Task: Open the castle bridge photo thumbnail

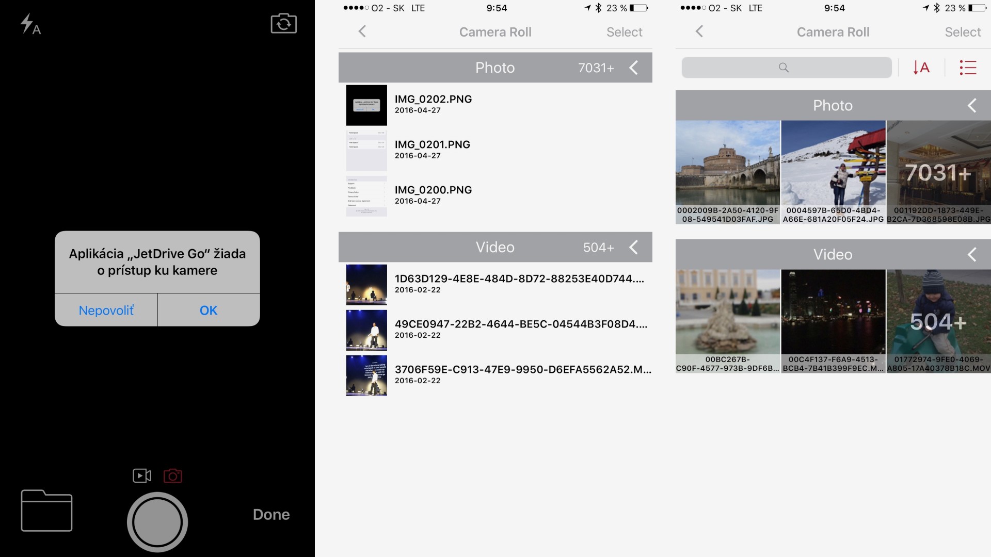Action: coord(727,164)
